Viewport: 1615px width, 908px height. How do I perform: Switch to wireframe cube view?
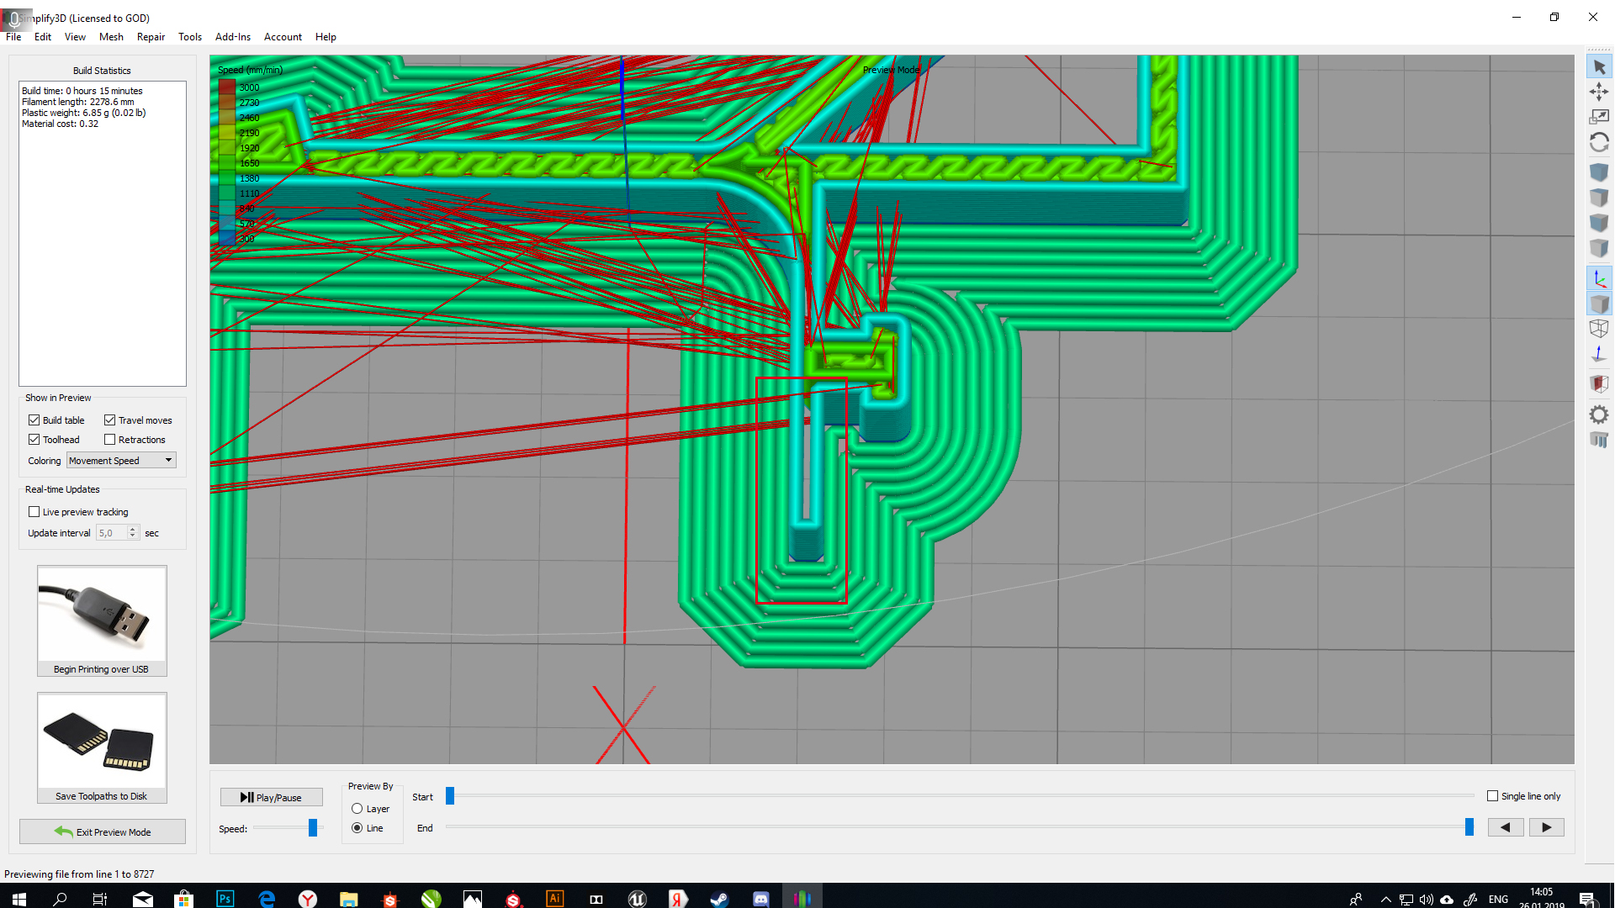[x=1599, y=329]
